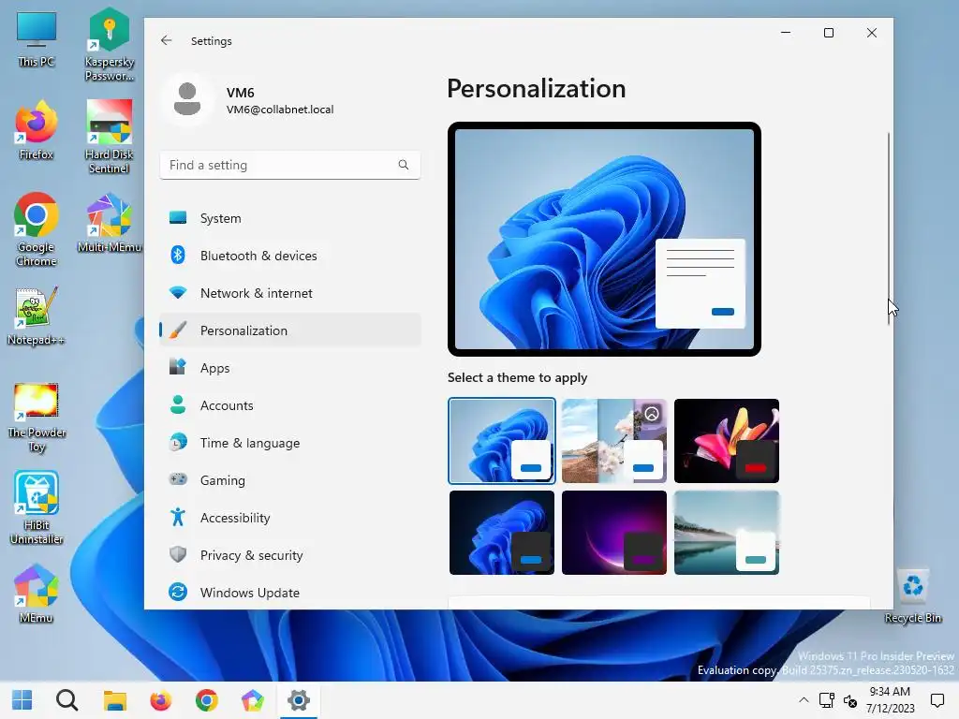Click the taskbar Search icon

tap(67, 700)
